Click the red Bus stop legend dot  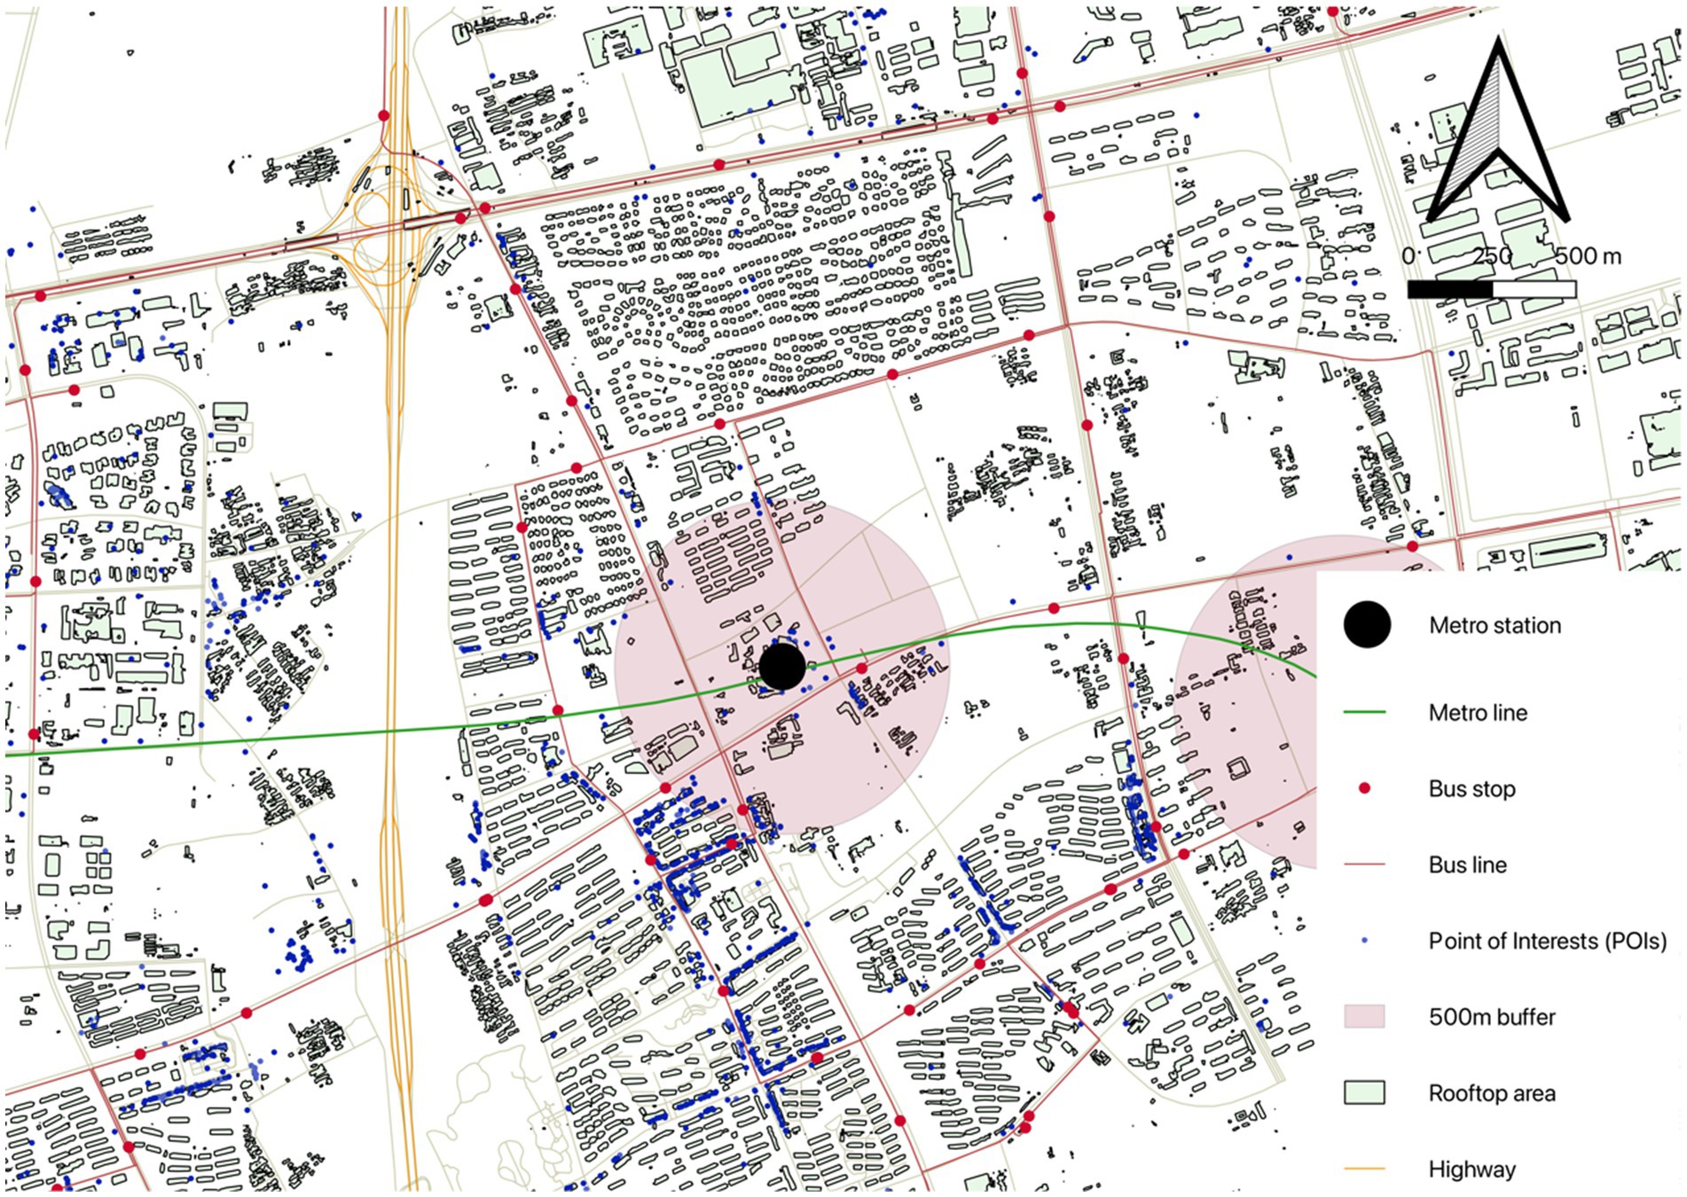1365,788
